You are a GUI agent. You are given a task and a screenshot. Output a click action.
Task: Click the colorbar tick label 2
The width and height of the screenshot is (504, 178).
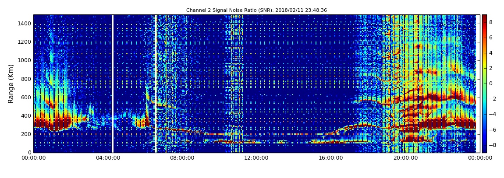491,68
